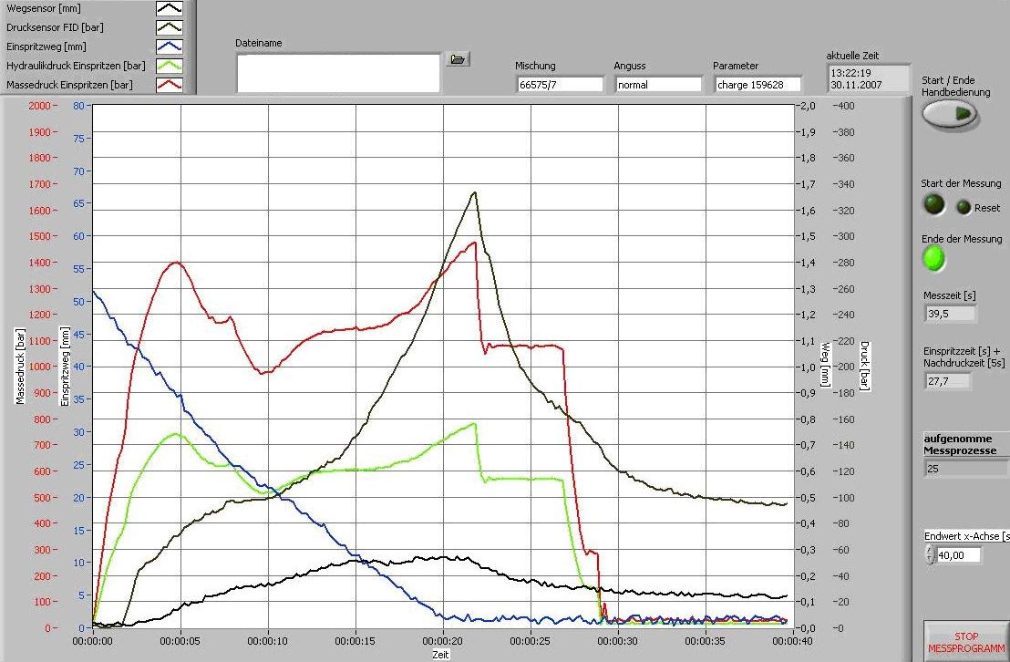This screenshot has height=662, width=1010.
Task: Click the 00:00:30 x-axis tick label
Action: click(x=617, y=641)
